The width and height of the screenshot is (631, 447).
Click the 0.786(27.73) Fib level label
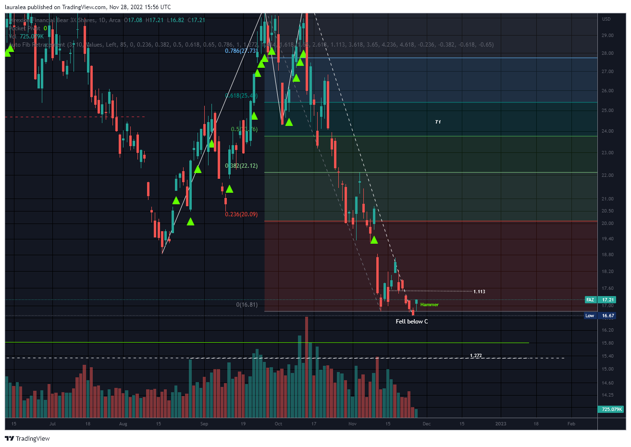[241, 50]
